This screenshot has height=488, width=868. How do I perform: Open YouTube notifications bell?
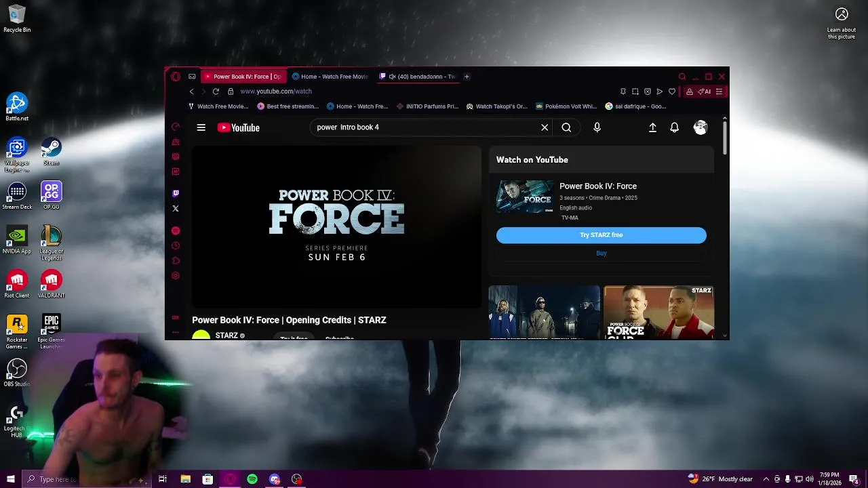click(674, 127)
